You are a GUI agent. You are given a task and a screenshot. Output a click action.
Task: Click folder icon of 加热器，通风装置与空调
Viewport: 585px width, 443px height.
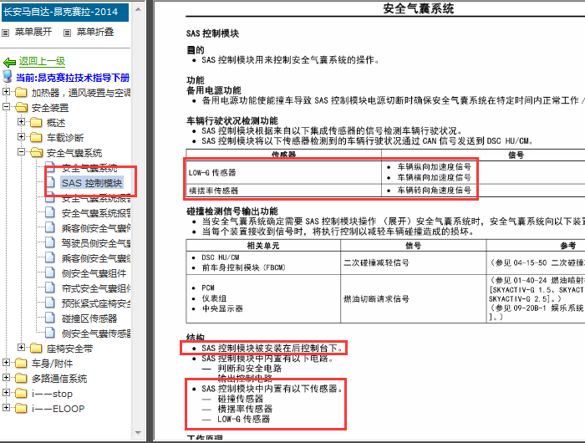click(21, 92)
